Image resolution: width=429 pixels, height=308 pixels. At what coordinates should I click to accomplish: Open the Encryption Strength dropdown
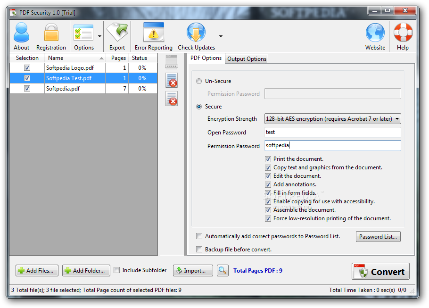333,119
